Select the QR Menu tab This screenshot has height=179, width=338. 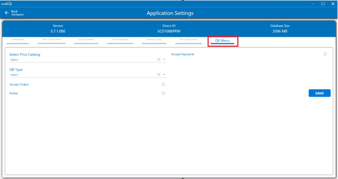222,41
